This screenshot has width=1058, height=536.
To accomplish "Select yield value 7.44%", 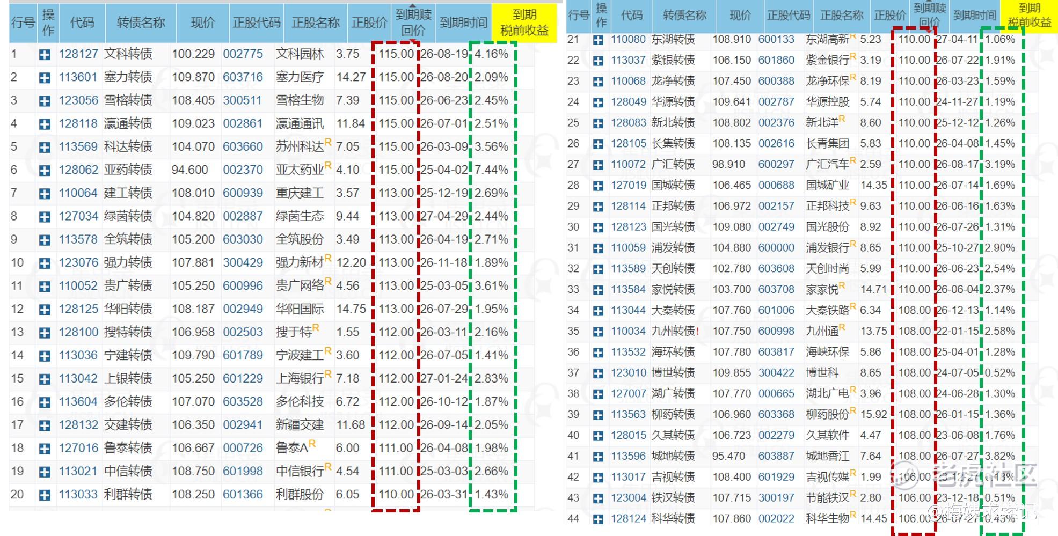I will tap(491, 170).
